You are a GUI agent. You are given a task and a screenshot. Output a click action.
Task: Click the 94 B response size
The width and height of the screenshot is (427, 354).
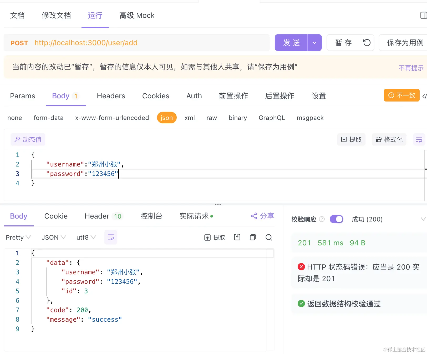click(x=358, y=243)
